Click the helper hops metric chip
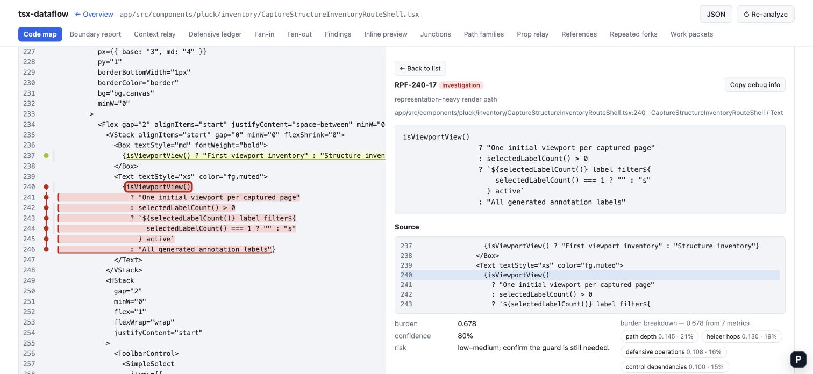This screenshot has width=813, height=374. click(x=742, y=336)
